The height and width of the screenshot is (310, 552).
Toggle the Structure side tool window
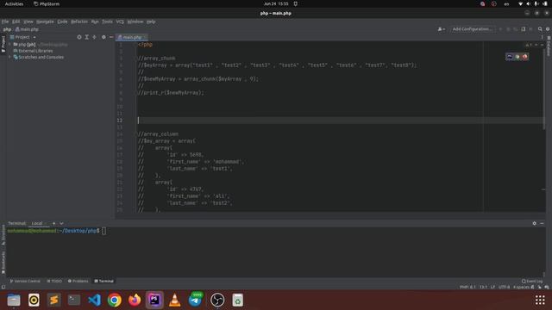click(3, 235)
